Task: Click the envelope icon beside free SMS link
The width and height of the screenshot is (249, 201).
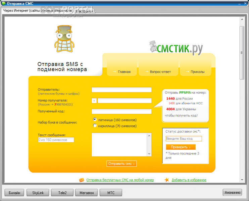Action: 82,180
